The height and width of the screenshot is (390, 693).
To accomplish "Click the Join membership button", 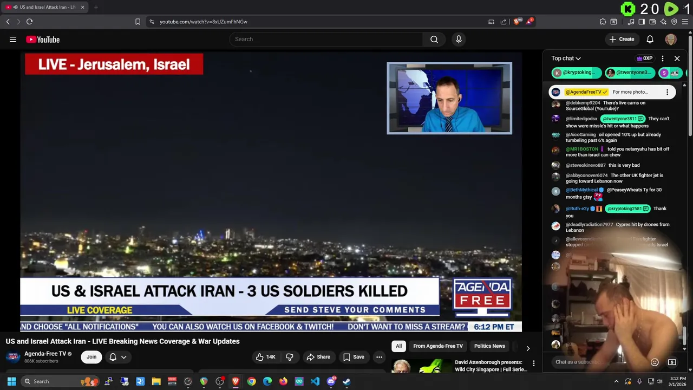I will [91, 357].
